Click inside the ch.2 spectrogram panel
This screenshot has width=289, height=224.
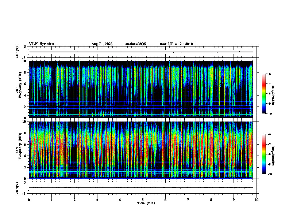point(141,150)
